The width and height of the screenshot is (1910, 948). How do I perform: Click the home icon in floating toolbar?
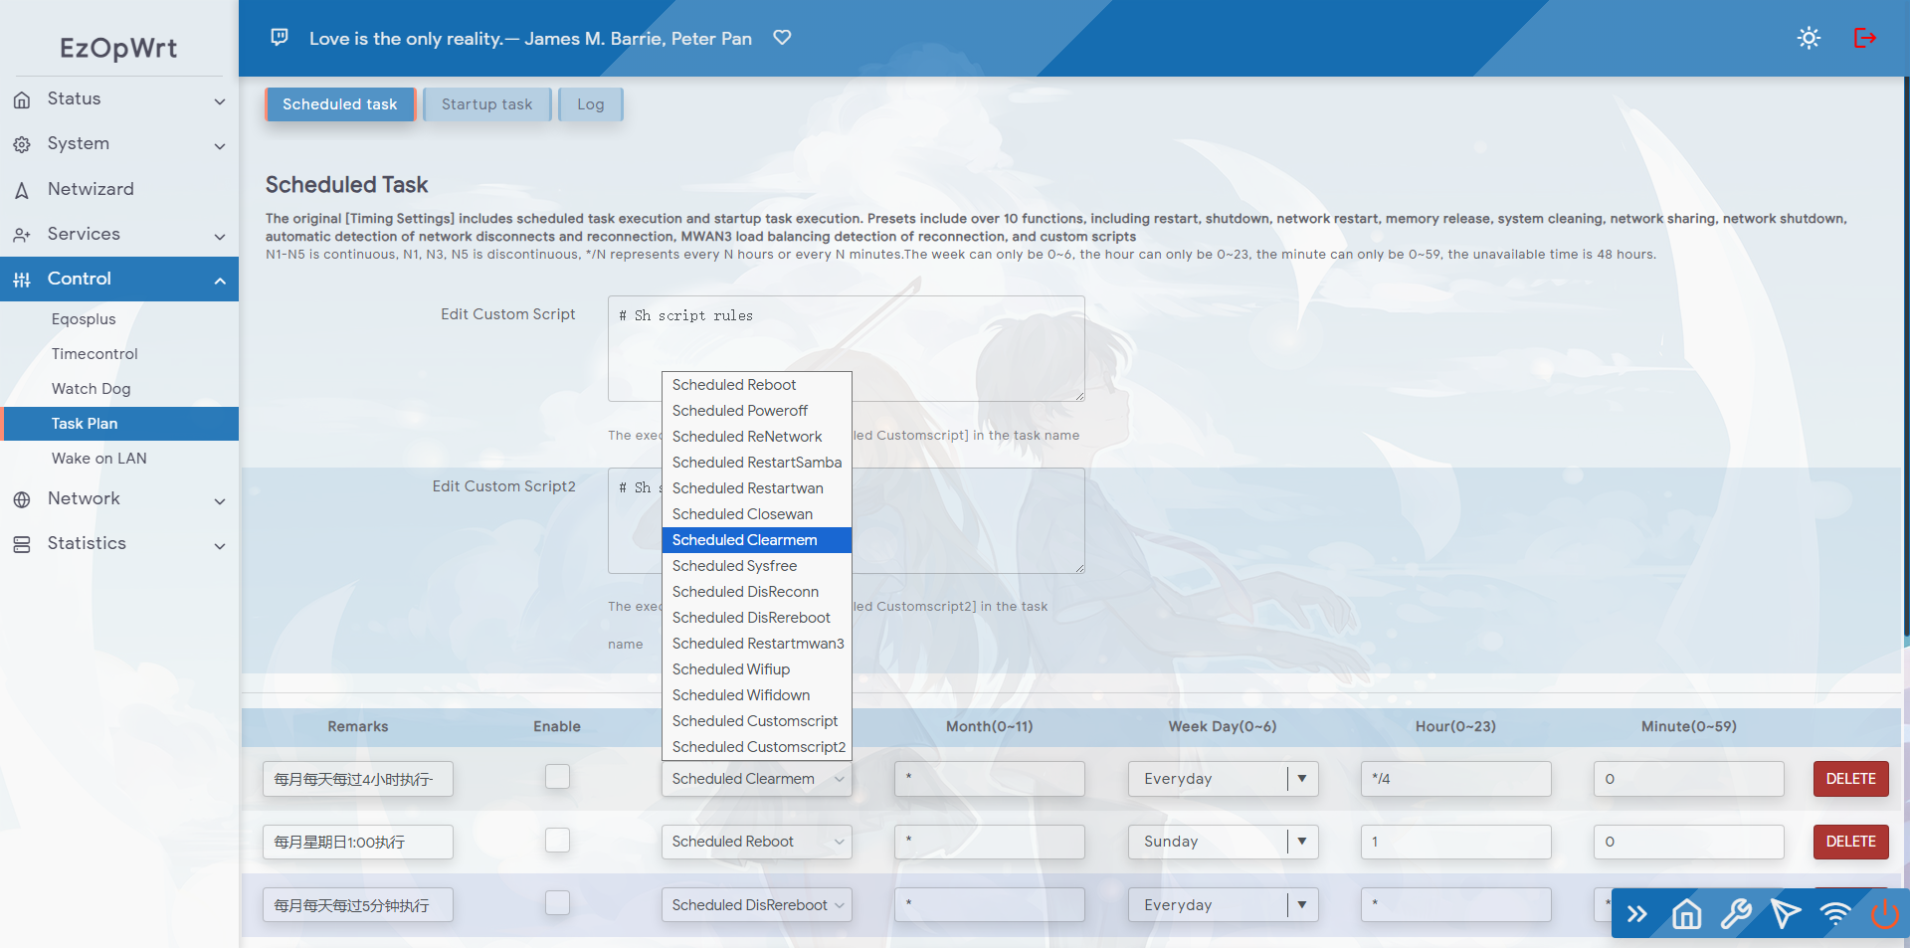point(1686,913)
